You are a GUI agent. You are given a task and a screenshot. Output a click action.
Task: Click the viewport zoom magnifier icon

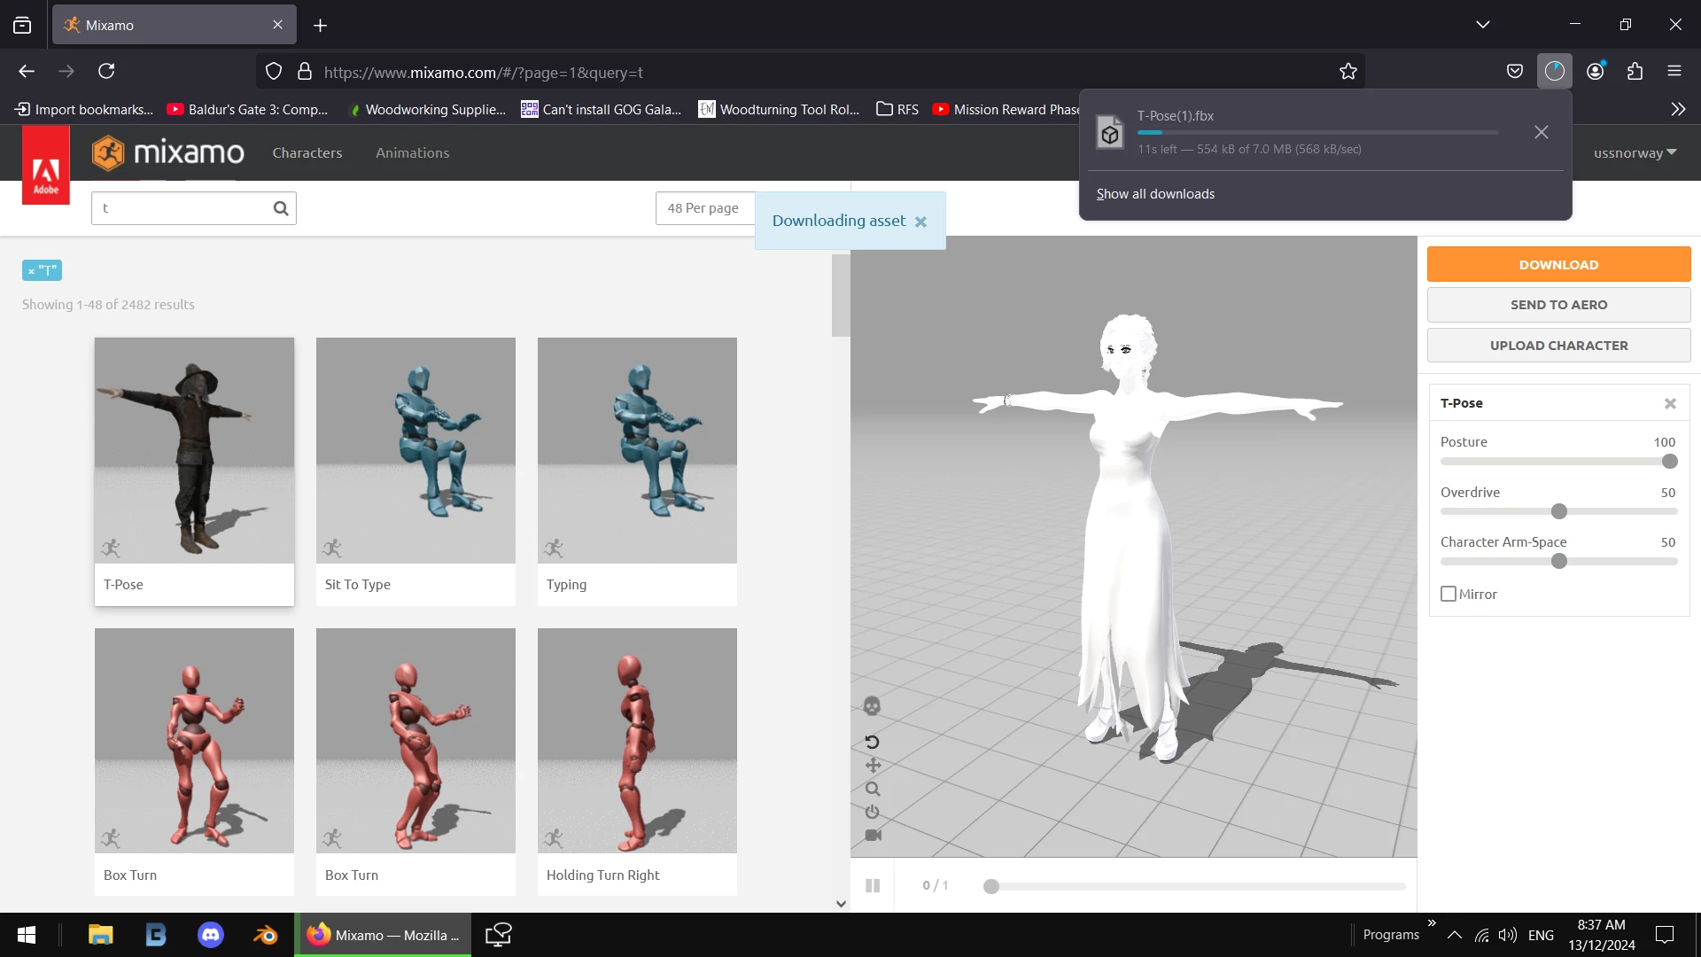pyautogui.click(x=873, y=789)
